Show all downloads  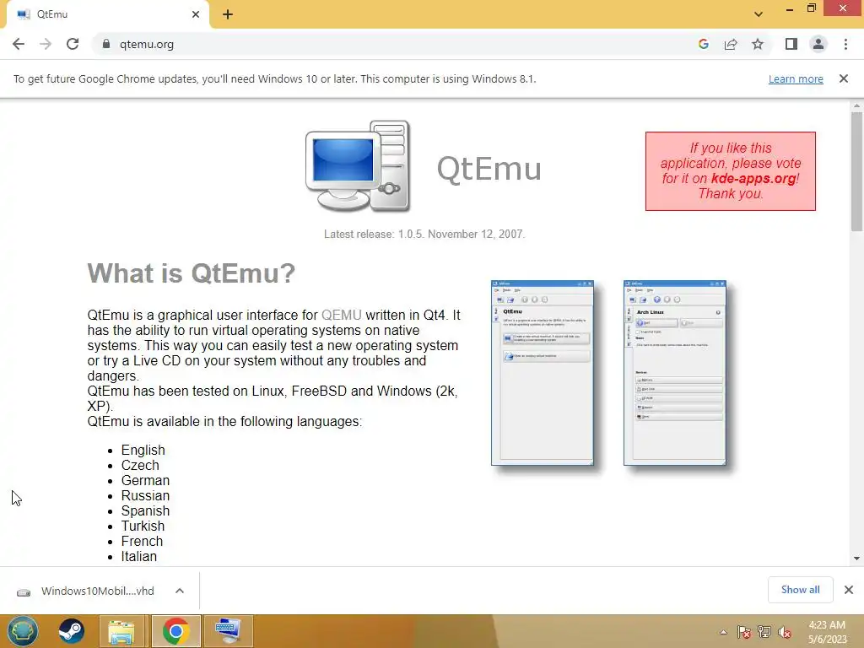click(800, 590)
